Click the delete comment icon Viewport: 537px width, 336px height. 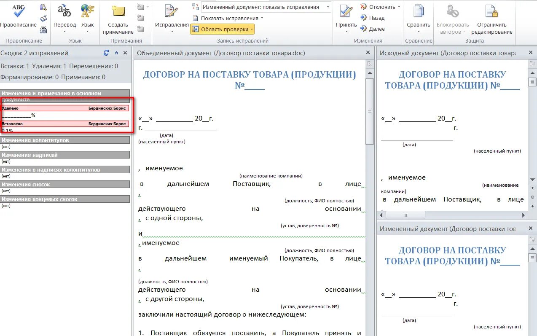pyautogui.click(x=141, y=7)
